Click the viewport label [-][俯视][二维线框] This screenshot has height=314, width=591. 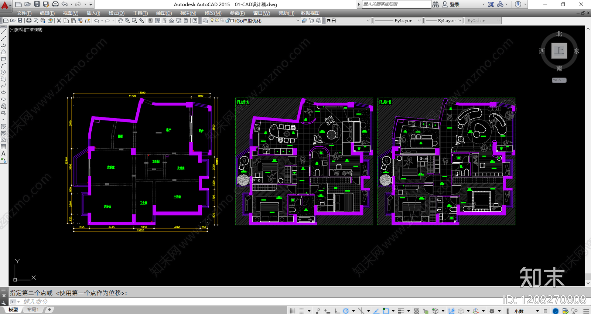pyautogui.click(x=26, y=30)
